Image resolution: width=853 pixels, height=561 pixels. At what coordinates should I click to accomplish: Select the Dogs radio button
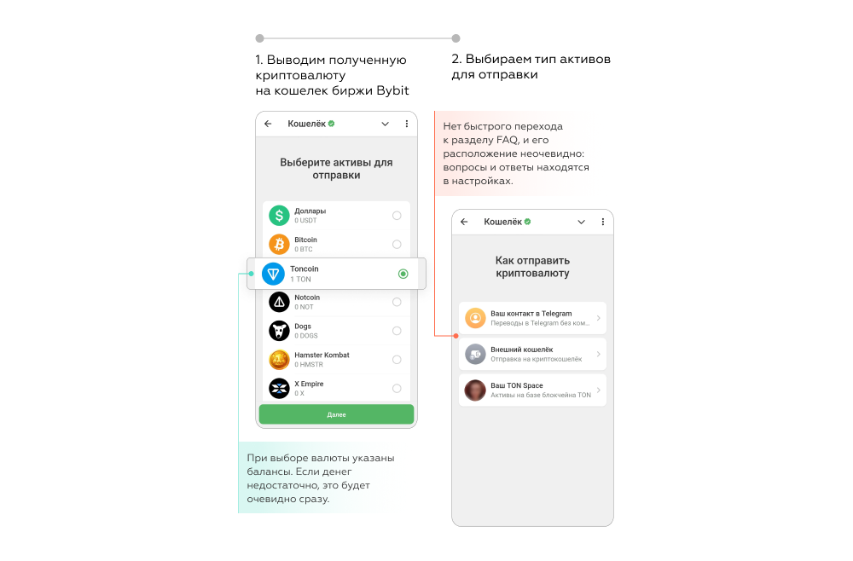pyautogui.click(x=397, y=331)
